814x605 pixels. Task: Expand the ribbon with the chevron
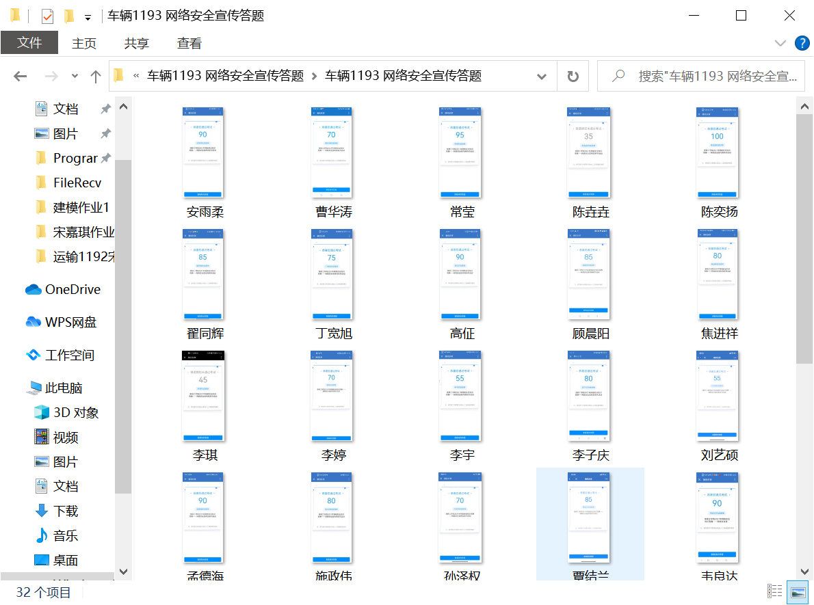pos(780,43)
